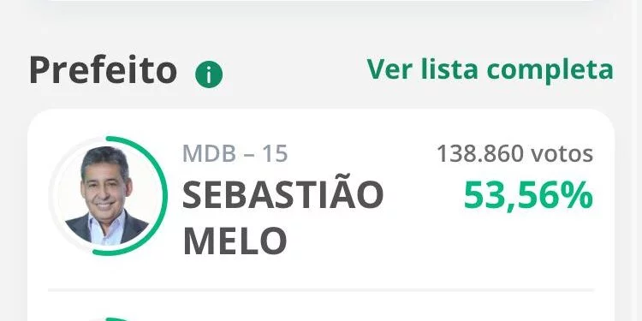Viewport: 642px width, 321px height.
Task: Click the MDB party abbreviation
Action: (209, 154)
